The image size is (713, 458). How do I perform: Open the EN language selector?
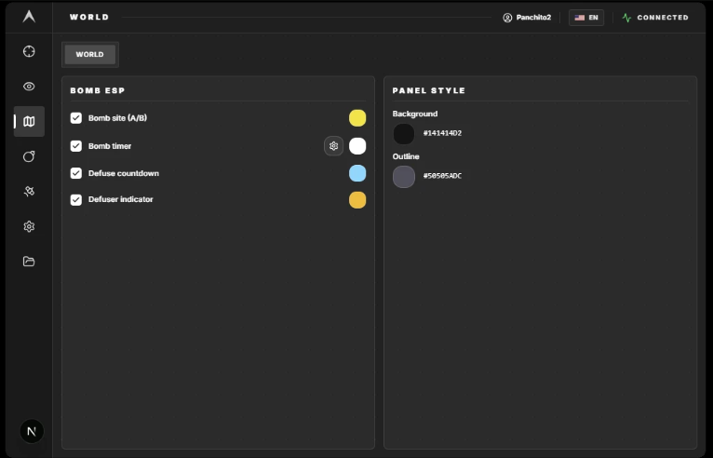(586, 18)
